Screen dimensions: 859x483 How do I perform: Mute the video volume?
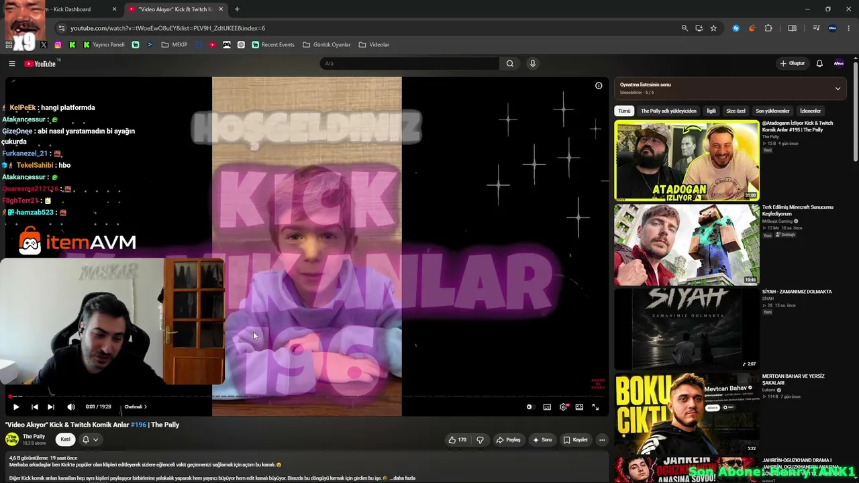pyautogui.click(x=71, y=407)
